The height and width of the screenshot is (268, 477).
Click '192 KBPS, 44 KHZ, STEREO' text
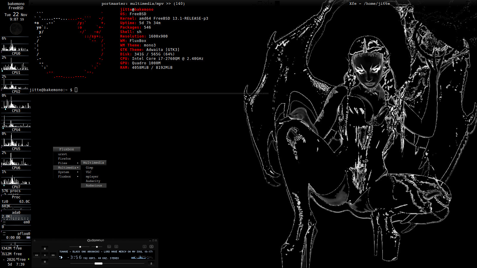101,258
